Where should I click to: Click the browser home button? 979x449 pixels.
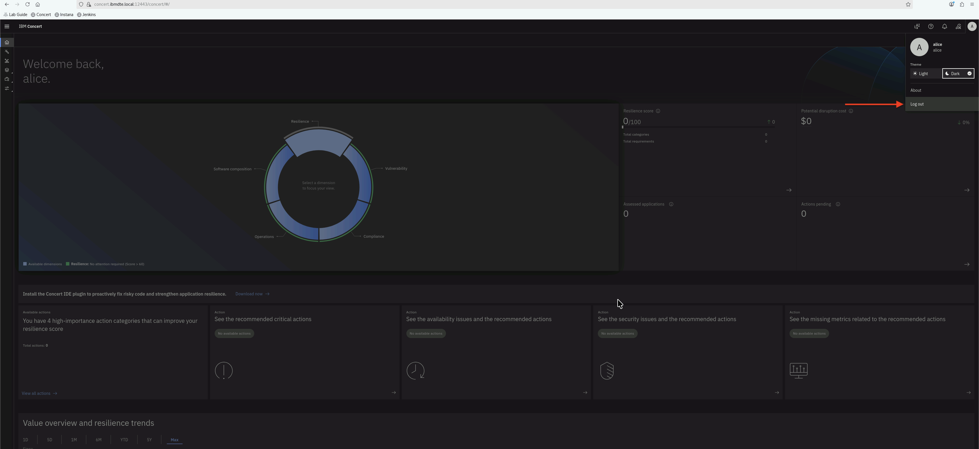click(x=38, y=4)
